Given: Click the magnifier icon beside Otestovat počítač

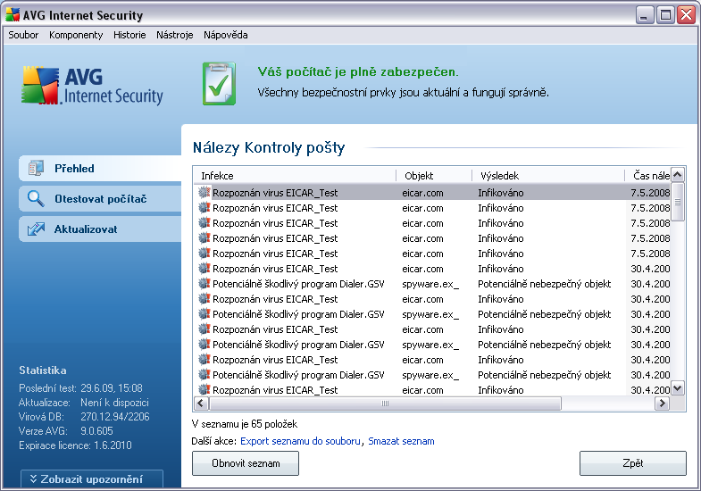Looking at the screenshot, I should (36, 198).
